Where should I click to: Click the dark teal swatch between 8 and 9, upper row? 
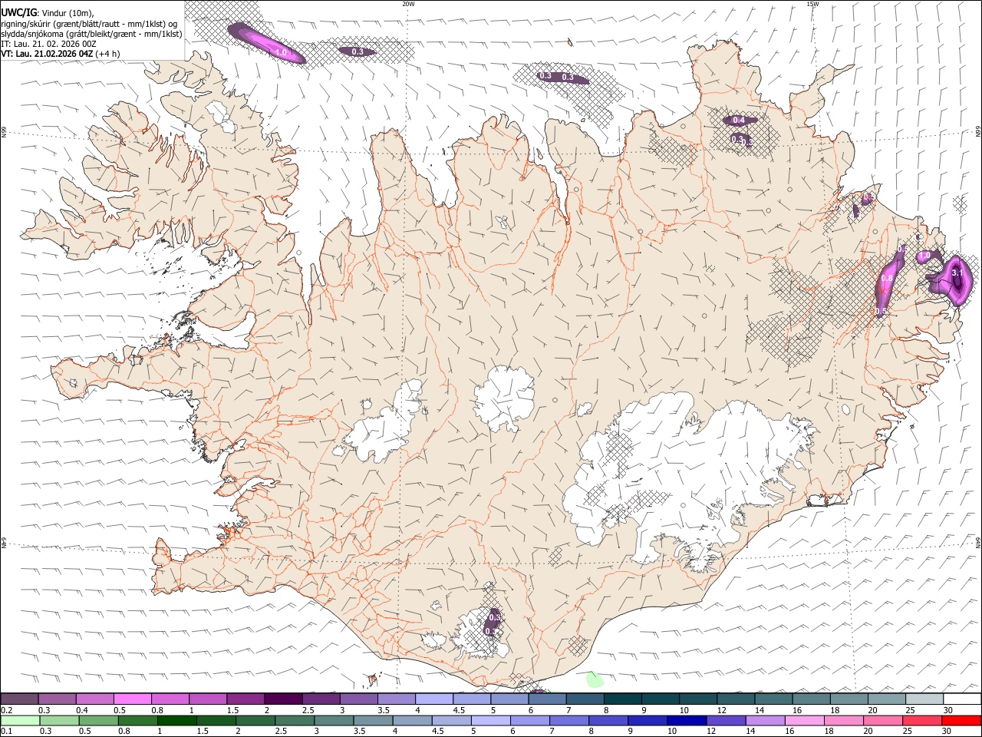623,699
